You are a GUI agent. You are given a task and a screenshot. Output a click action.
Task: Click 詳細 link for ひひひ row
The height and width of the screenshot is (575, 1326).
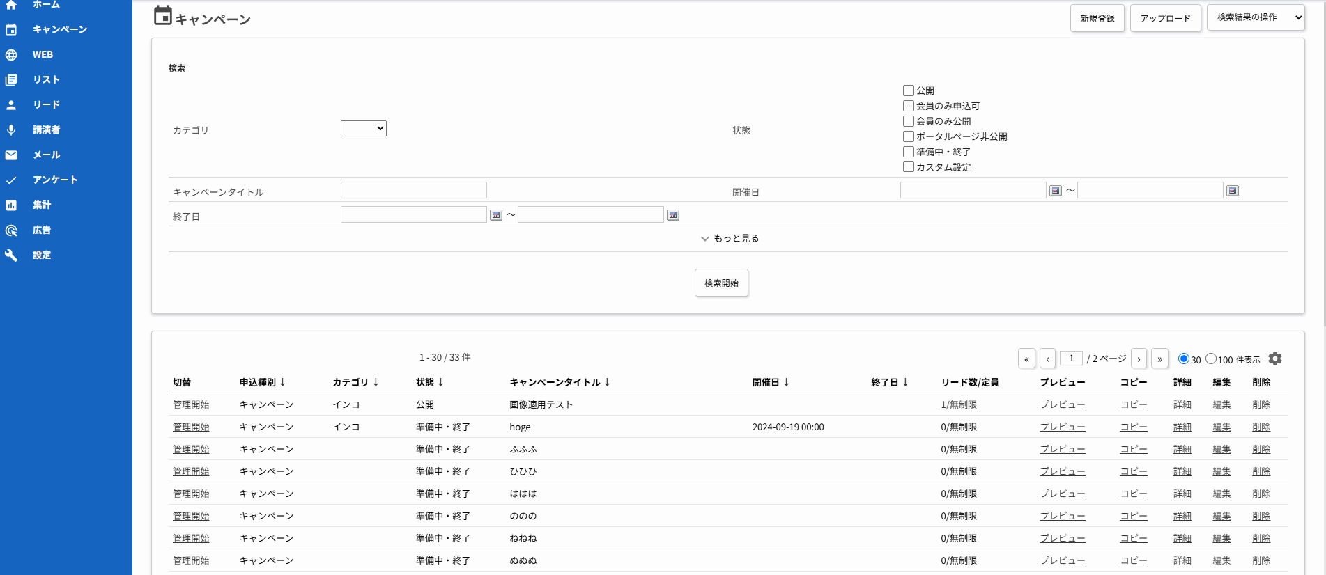[1182, 471]
